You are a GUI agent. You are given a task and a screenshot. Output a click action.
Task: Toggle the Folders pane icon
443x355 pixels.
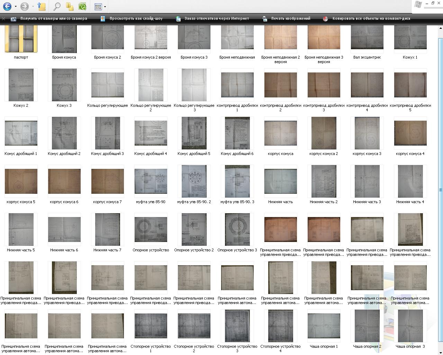70,6
